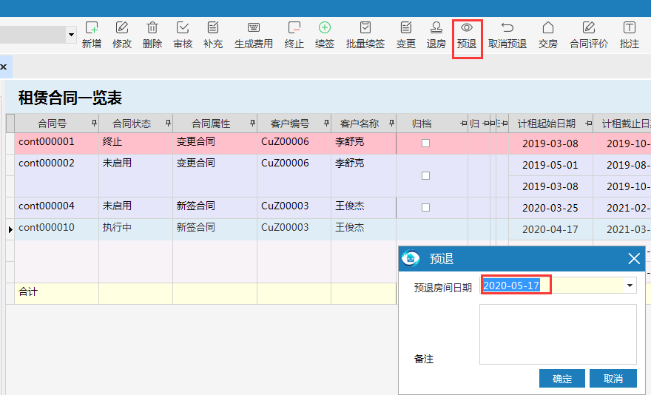Click start date 2019-03-08 in cont000001 row
651x395 pixels.
coord(550,144)
